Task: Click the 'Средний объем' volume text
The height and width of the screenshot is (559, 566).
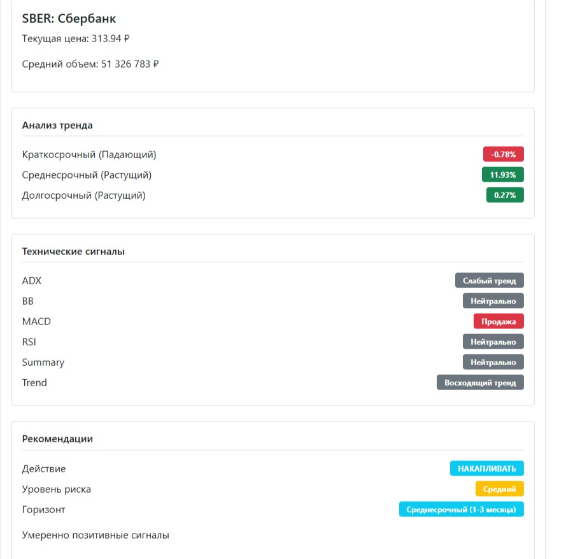Action: [90, 64]
